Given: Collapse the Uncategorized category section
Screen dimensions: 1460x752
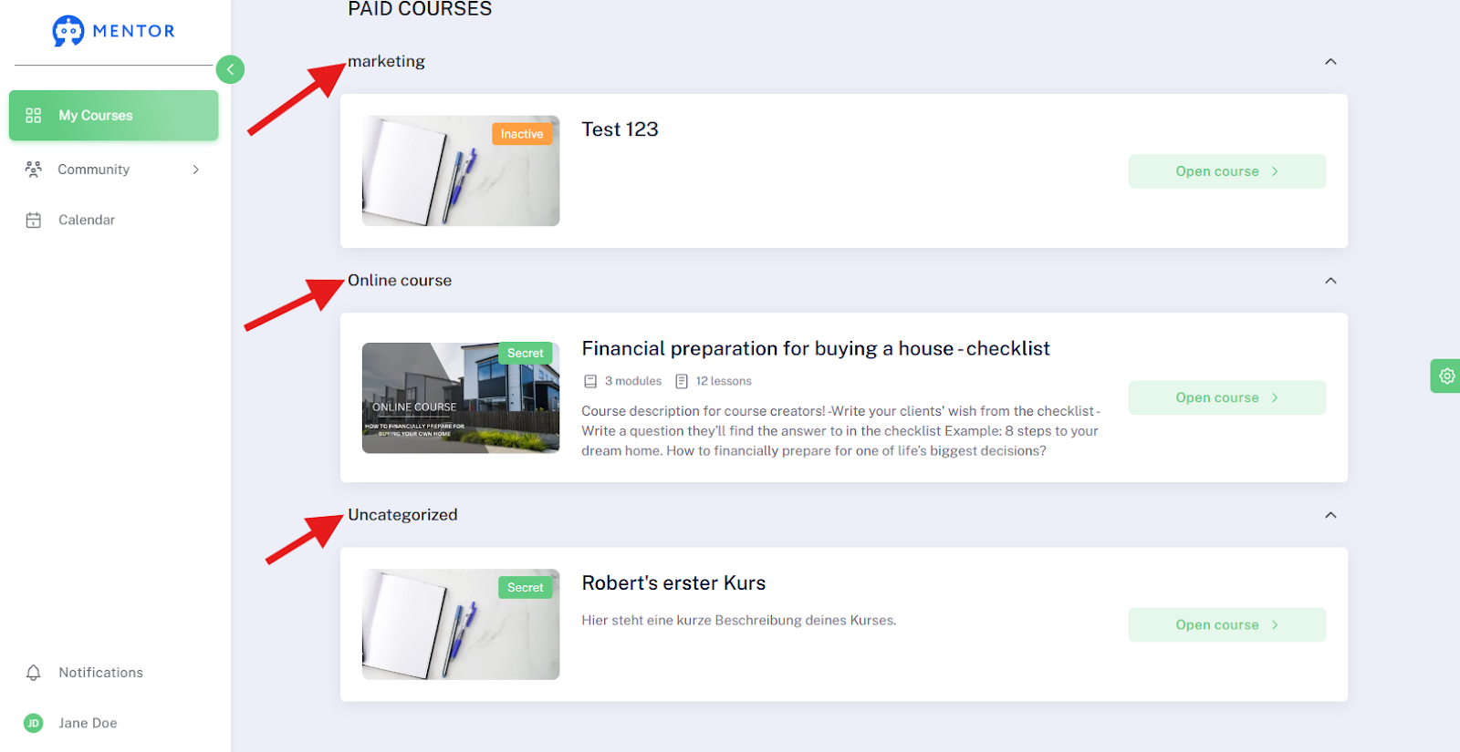Looking at the screenshot, I should point(1330,515).
